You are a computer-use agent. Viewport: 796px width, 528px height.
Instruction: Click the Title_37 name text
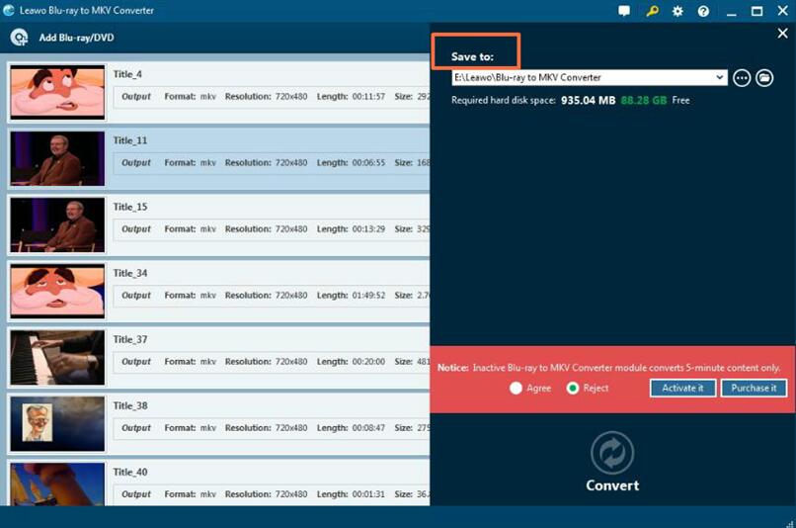130,339
